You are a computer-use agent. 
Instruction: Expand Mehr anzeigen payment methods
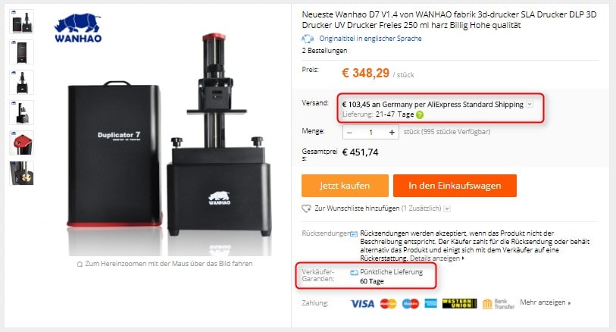tap(546, 302)
